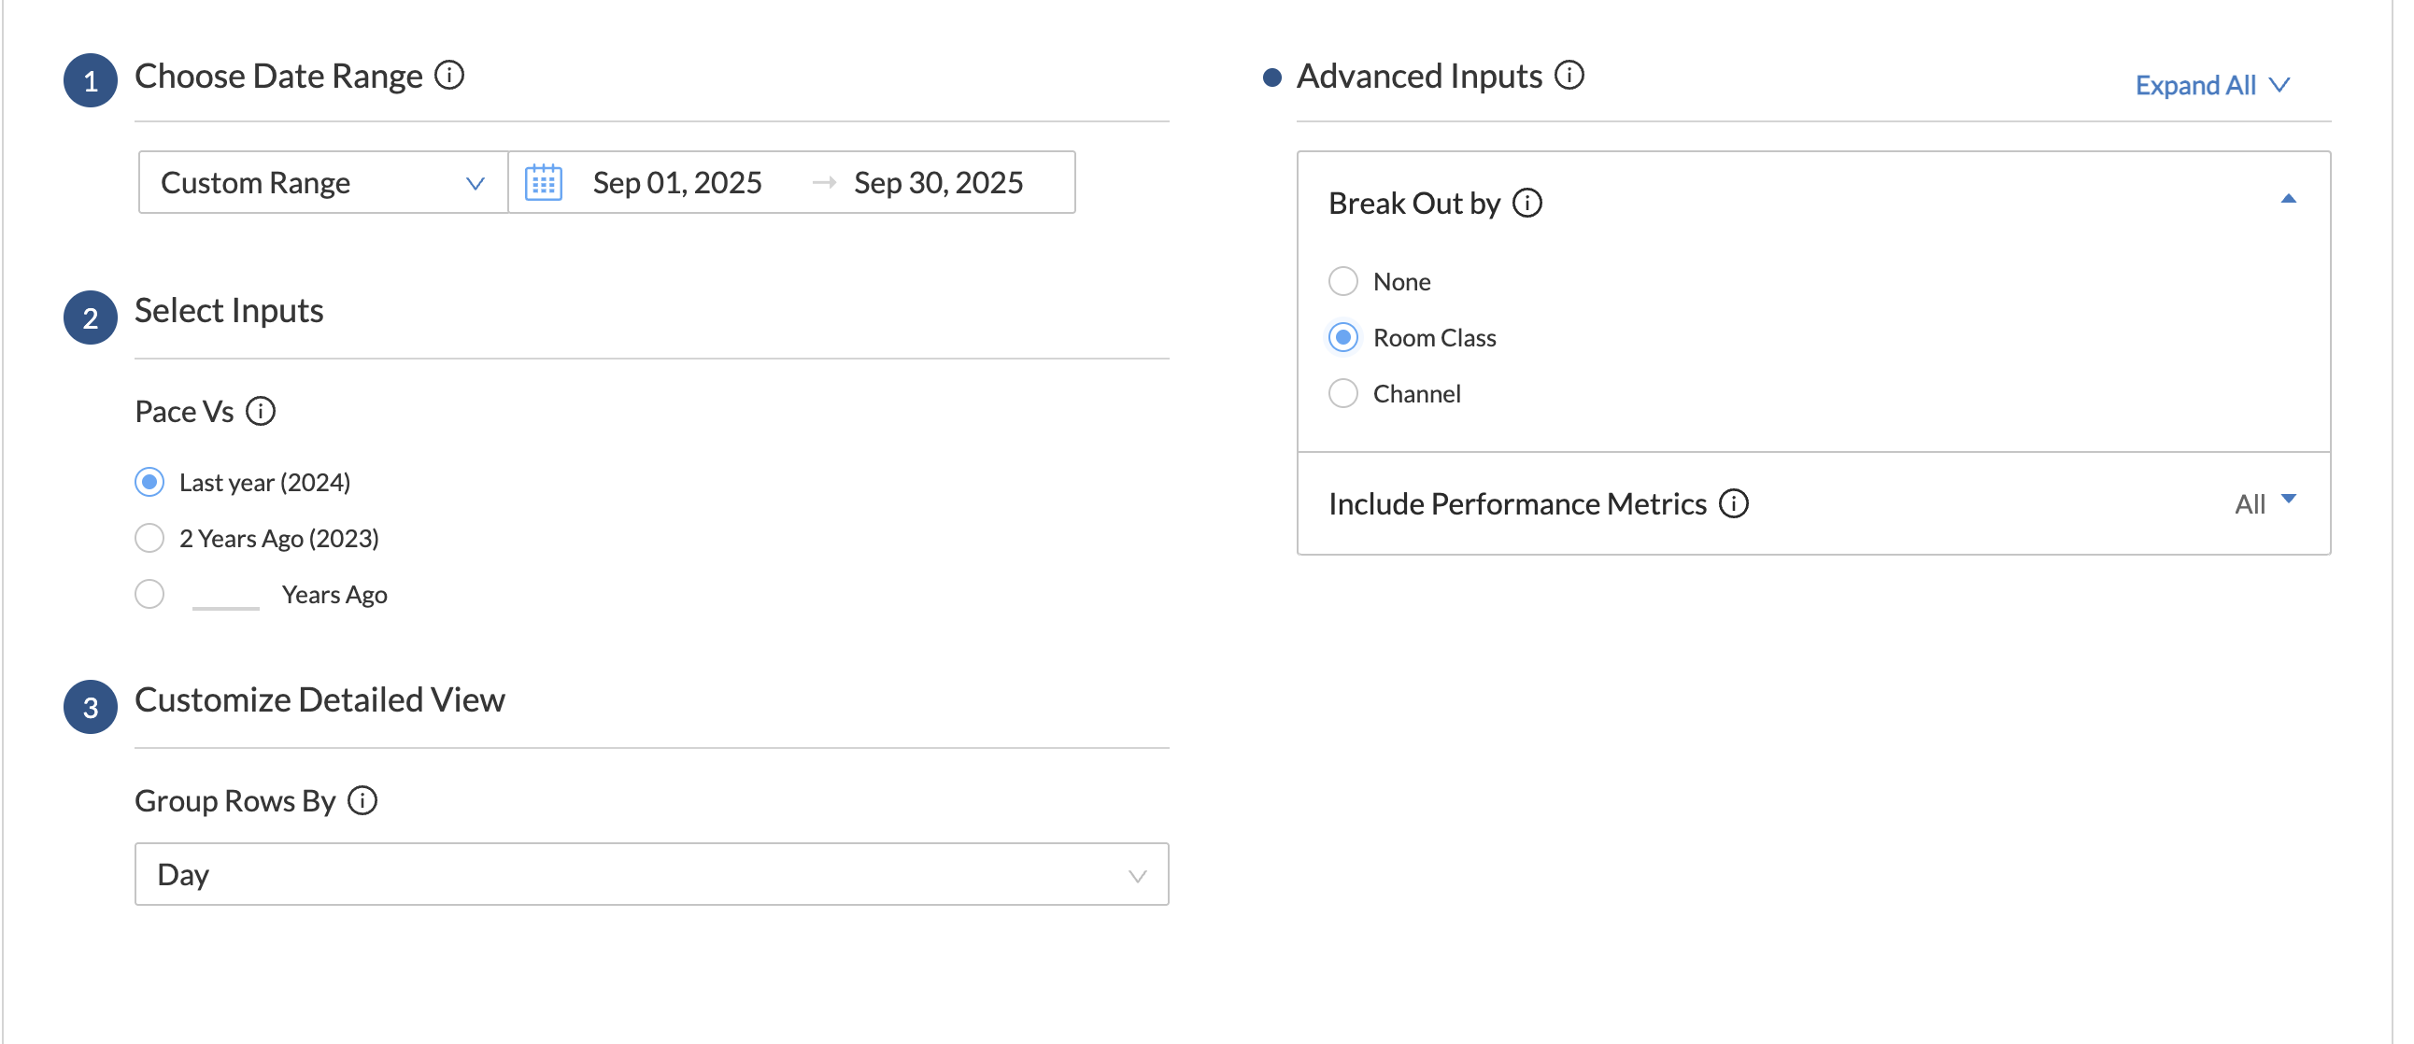
Task: Click info icon for Include Performance Metrics
Action: 1733,503
